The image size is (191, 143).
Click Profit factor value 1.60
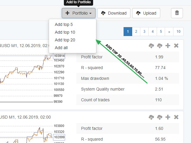[159, 128]
